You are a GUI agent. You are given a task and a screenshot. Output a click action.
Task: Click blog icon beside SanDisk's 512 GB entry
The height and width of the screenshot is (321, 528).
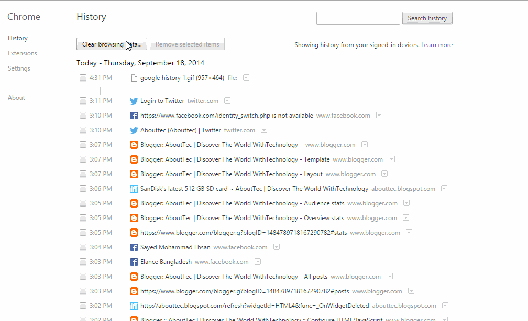(x=134, y=189)
